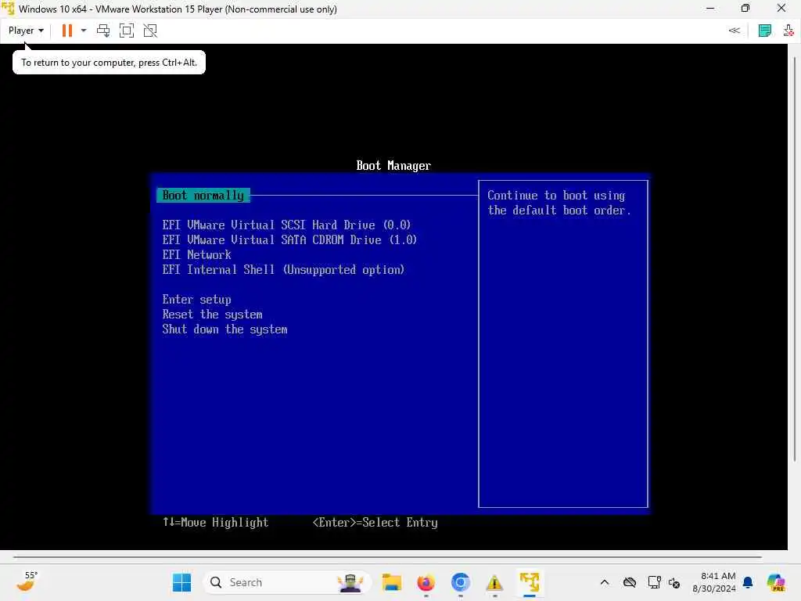This screenshot has width=801, height=601.
Task: Expand the power options arrow beside pause
Action: click(84, 31)
